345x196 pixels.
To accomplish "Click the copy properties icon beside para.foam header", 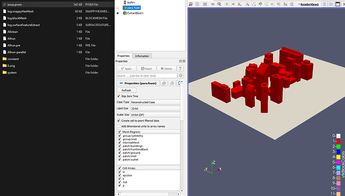I will coord(164,83).
